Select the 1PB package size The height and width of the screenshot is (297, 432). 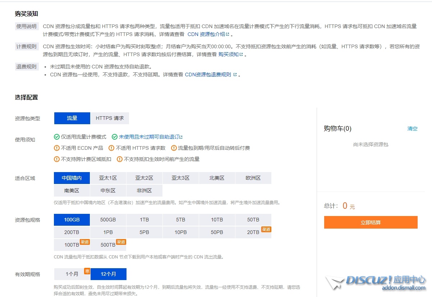(x=108, y=232)
